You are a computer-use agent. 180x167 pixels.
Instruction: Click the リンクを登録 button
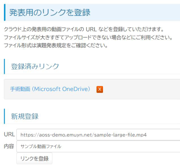[34, 158]
